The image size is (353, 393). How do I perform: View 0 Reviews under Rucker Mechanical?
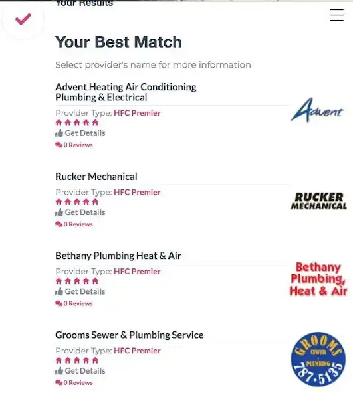(x=74, y=224)
